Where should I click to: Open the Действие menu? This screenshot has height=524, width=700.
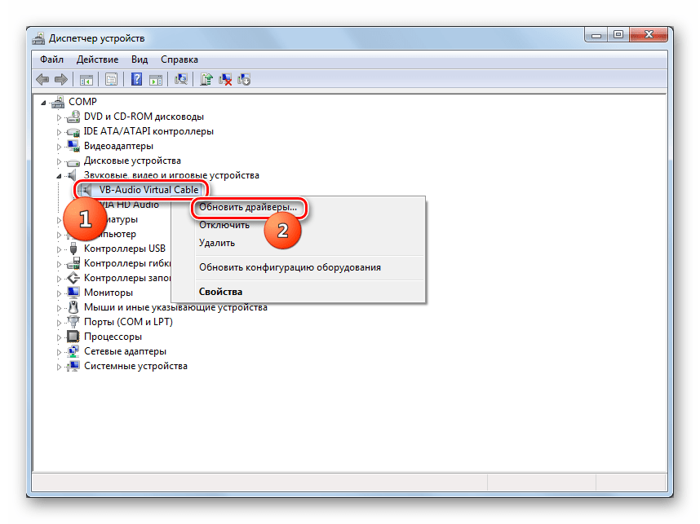[x=97, y=59]
